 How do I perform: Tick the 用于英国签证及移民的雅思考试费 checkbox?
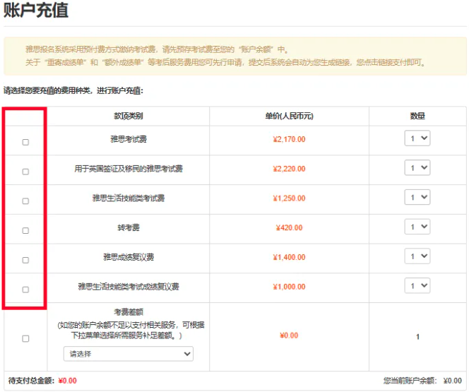pos(25,172)
